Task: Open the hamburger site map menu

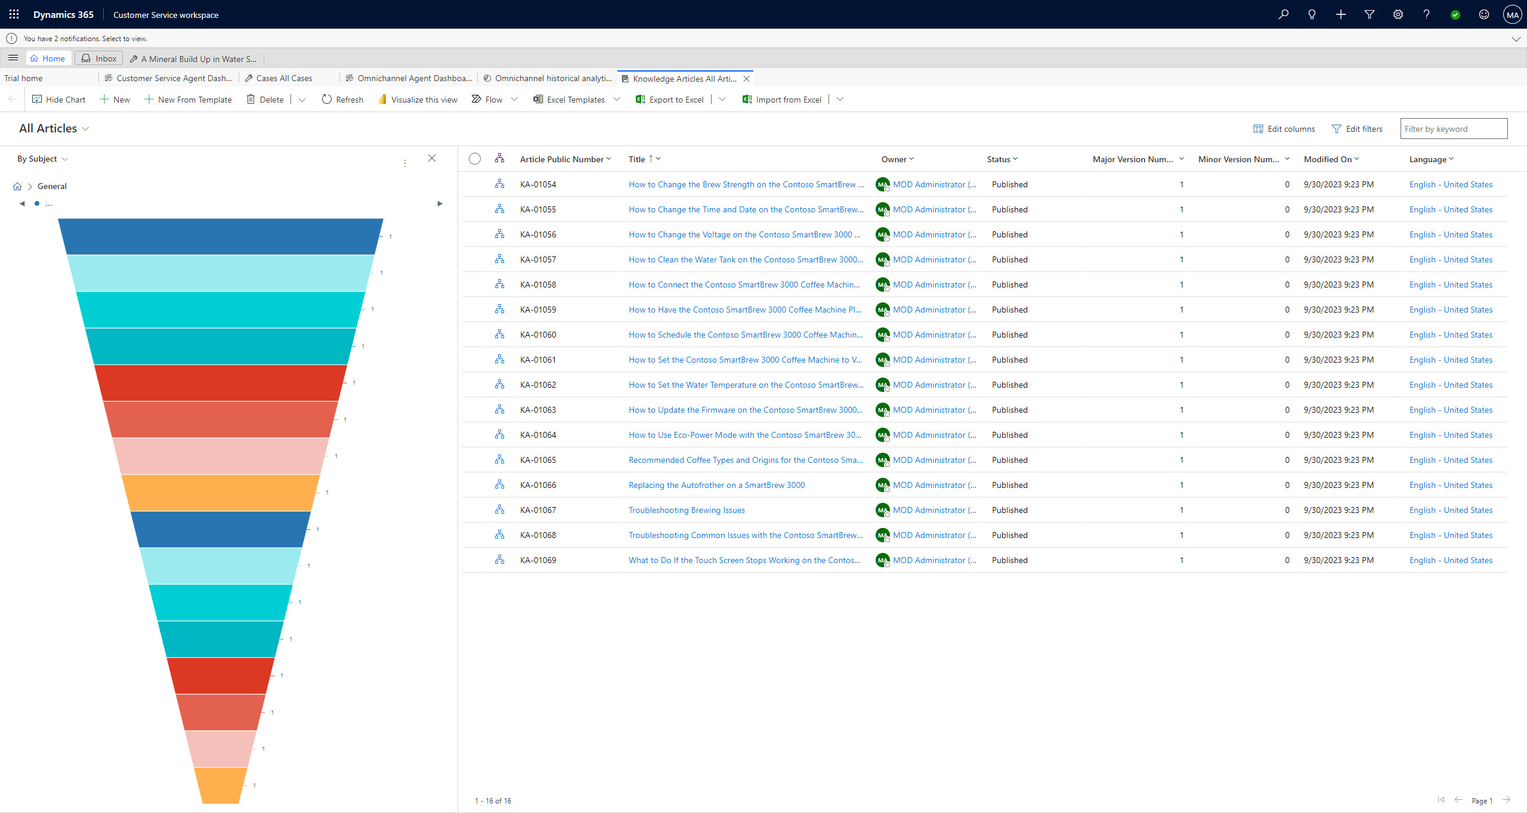Action: (13, 58)
